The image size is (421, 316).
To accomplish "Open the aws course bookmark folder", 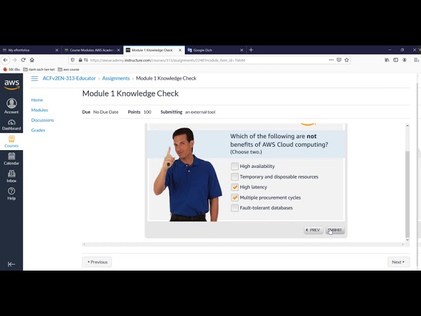I will click(68, 69).
